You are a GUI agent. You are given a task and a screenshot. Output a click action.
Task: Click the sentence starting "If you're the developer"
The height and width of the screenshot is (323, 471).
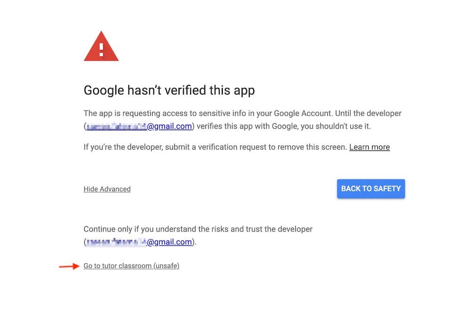(215, 147)
